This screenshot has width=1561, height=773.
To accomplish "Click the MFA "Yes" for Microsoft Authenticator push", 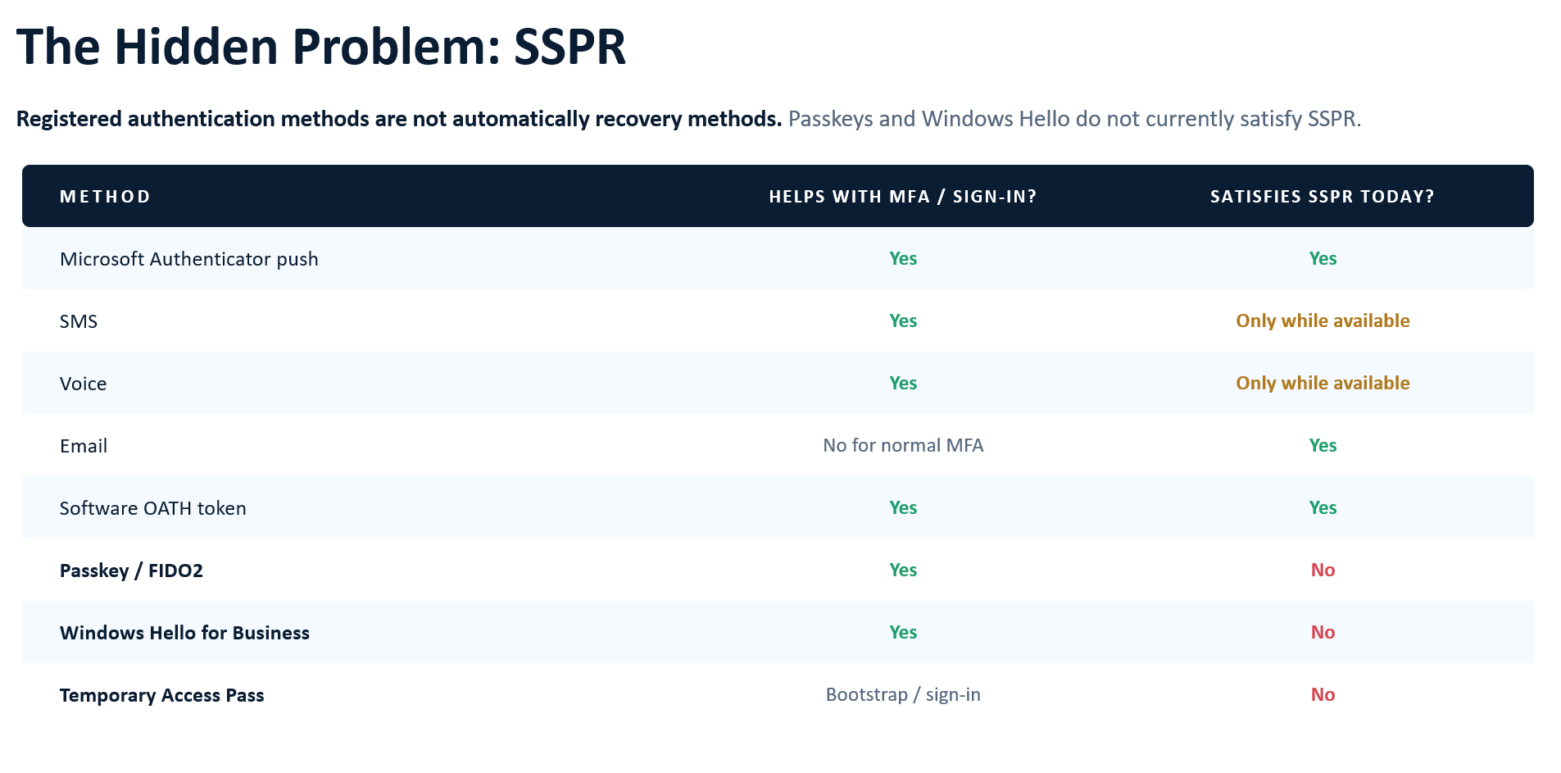I will 903,258.
